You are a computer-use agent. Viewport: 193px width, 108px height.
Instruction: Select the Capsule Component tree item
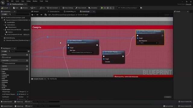tap(17, 20)
